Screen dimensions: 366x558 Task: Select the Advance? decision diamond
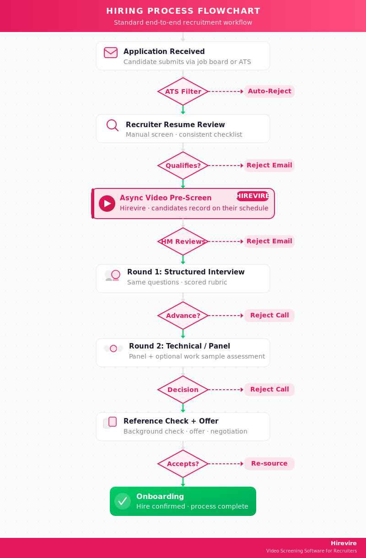(183, 316)
